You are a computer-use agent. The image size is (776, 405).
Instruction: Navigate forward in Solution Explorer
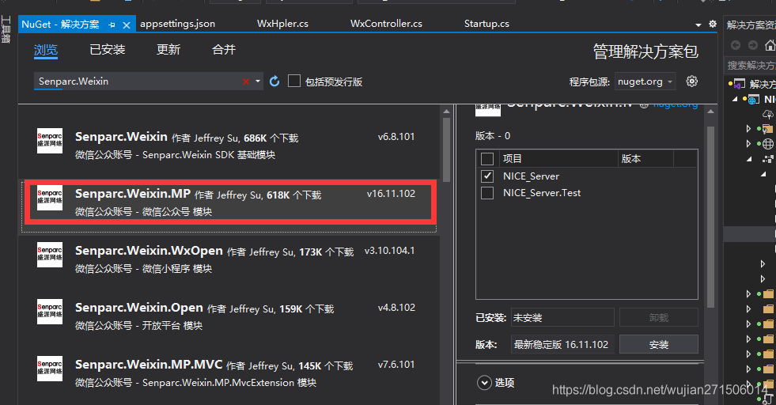(x=753, y=46)
